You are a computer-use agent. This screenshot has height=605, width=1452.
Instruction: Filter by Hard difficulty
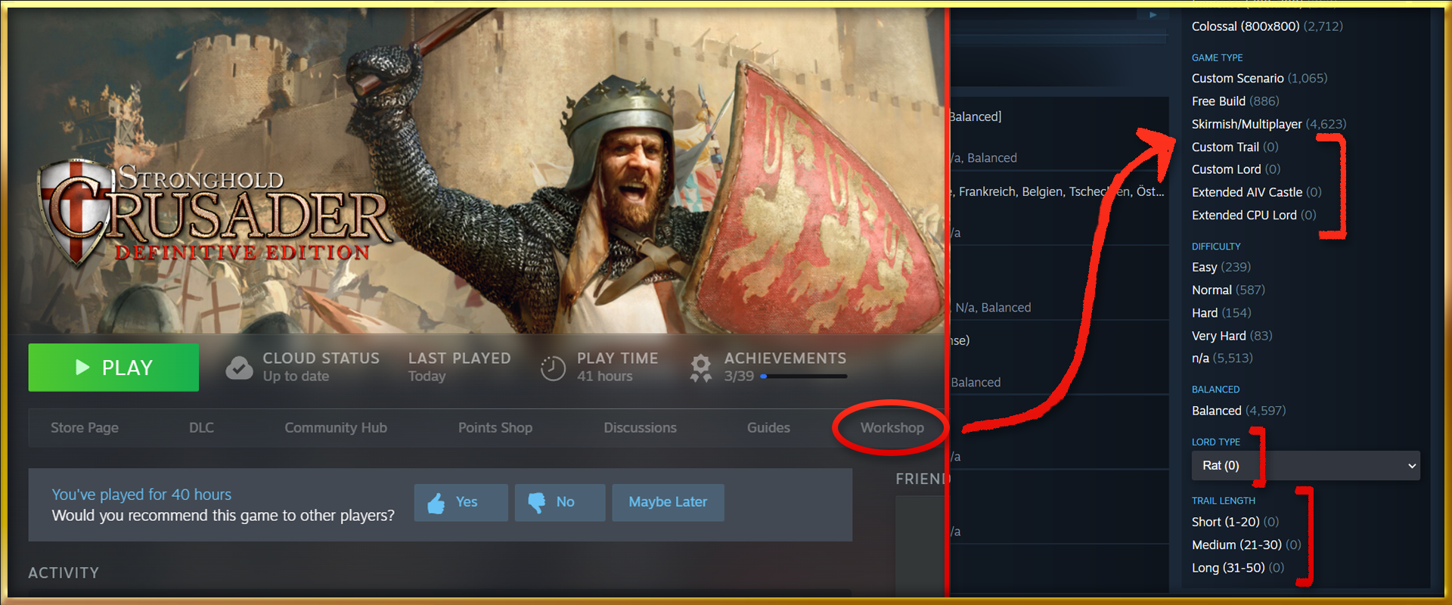(1221, 313)
